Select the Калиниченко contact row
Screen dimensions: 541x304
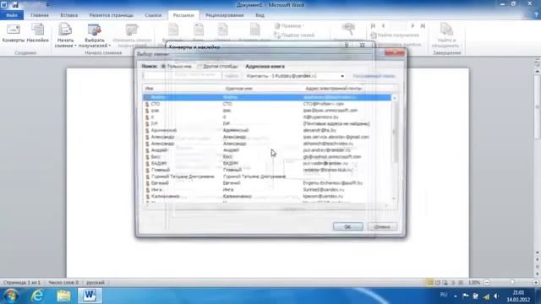pyautogui.click(x=267, y=196)
